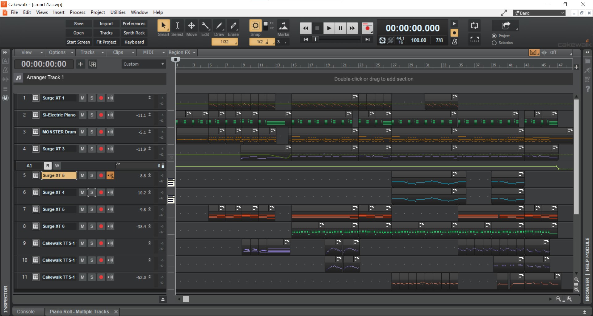
Task: Select the Smart tool
Action: (x=163, y=26)
